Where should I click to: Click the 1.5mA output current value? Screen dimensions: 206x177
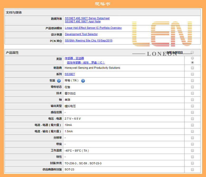coord(69,131)
